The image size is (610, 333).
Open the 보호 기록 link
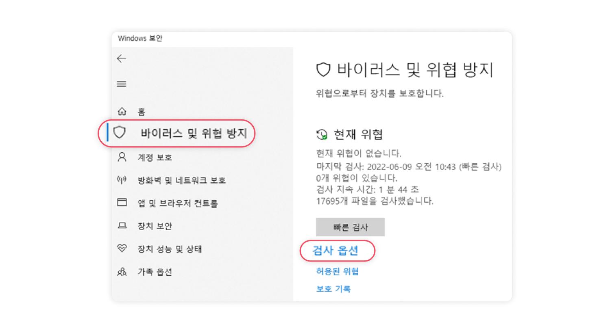click(333, 289)
